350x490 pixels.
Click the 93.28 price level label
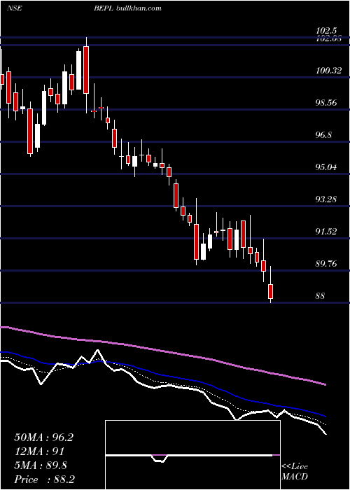click(326, 199)
